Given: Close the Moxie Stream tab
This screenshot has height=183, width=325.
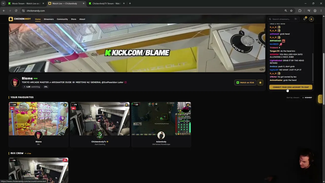Looking at the screenshot, I should [x=43, y=4].
